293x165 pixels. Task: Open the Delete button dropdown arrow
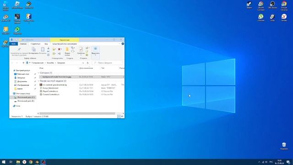pos(61,49)
